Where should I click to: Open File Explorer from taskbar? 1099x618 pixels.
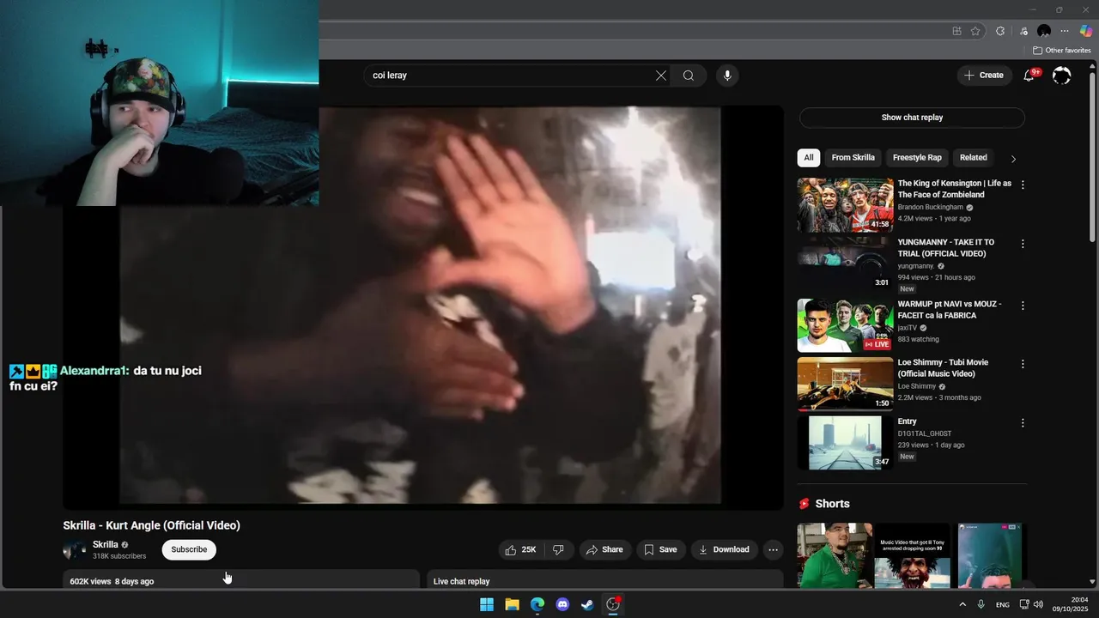coord(512,604)
